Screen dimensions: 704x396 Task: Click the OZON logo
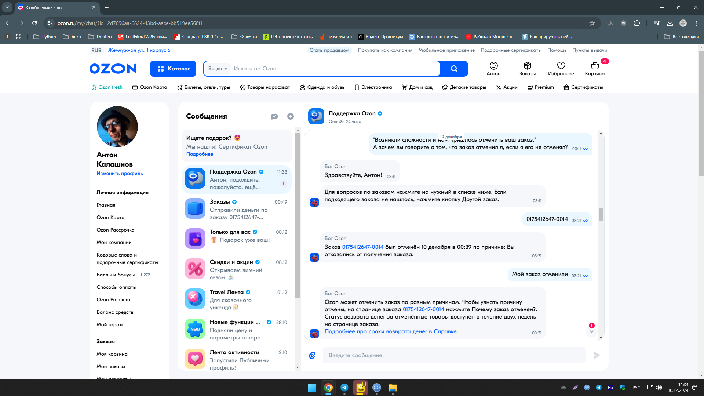[x=113, y=69]
